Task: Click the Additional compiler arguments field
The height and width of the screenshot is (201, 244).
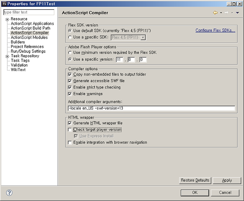Action: coord(151,108)
